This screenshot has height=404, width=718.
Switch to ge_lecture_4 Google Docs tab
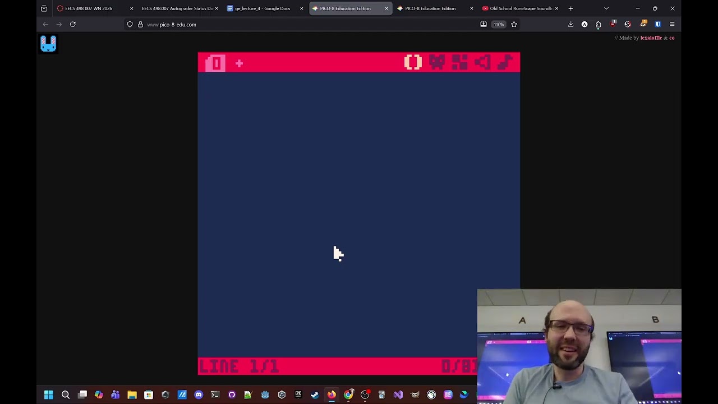click(x=263, y=8)
